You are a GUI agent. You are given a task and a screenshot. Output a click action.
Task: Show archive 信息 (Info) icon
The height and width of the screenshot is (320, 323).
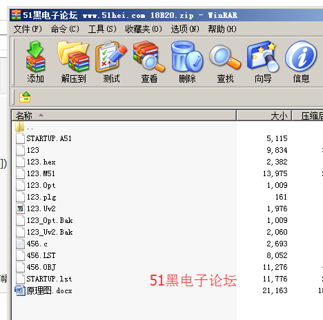(301, 62)
